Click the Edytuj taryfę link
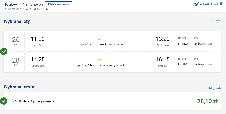 pyautogui.click(x=214, y=88)
